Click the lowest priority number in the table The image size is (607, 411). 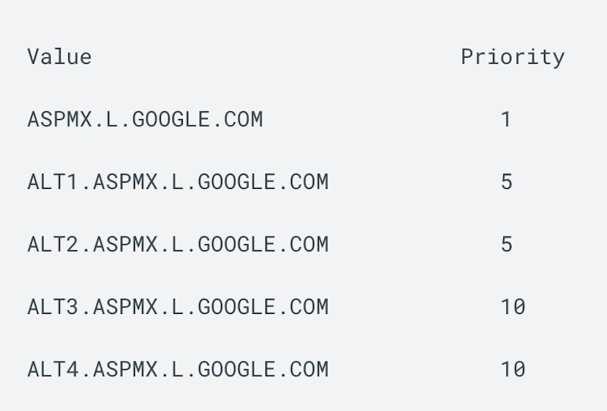(506, 119)
